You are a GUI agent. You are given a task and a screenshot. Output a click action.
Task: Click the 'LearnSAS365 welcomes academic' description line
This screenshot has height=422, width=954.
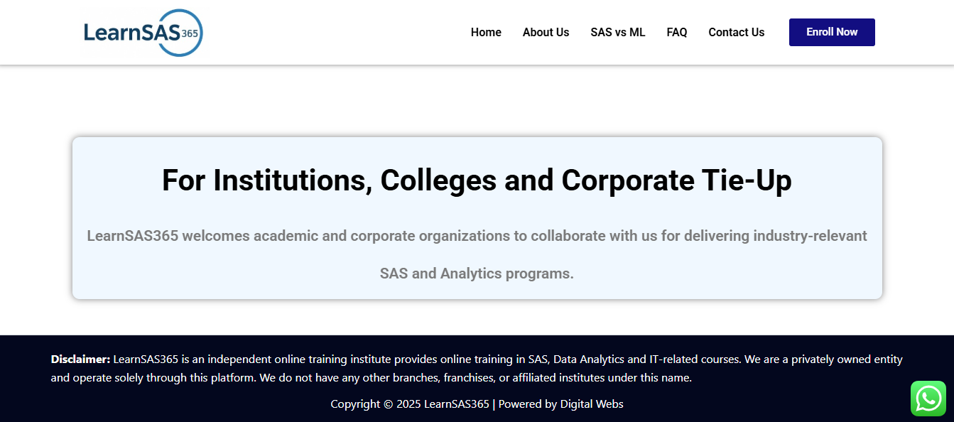(477, 236)
